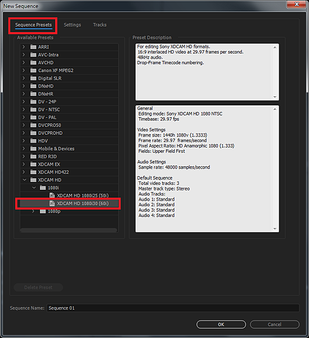Expand the RED R3D preset folder

(x=24, y=156)
